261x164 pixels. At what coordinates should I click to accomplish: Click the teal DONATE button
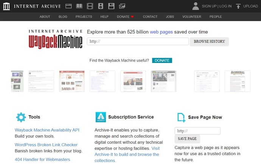pos(162,60)
